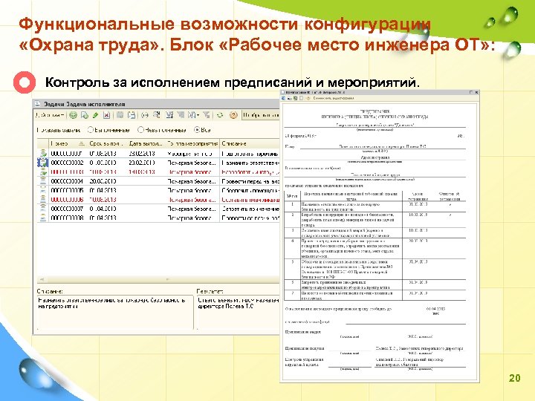Click the edit-mode text button in document toolbar

334,98
